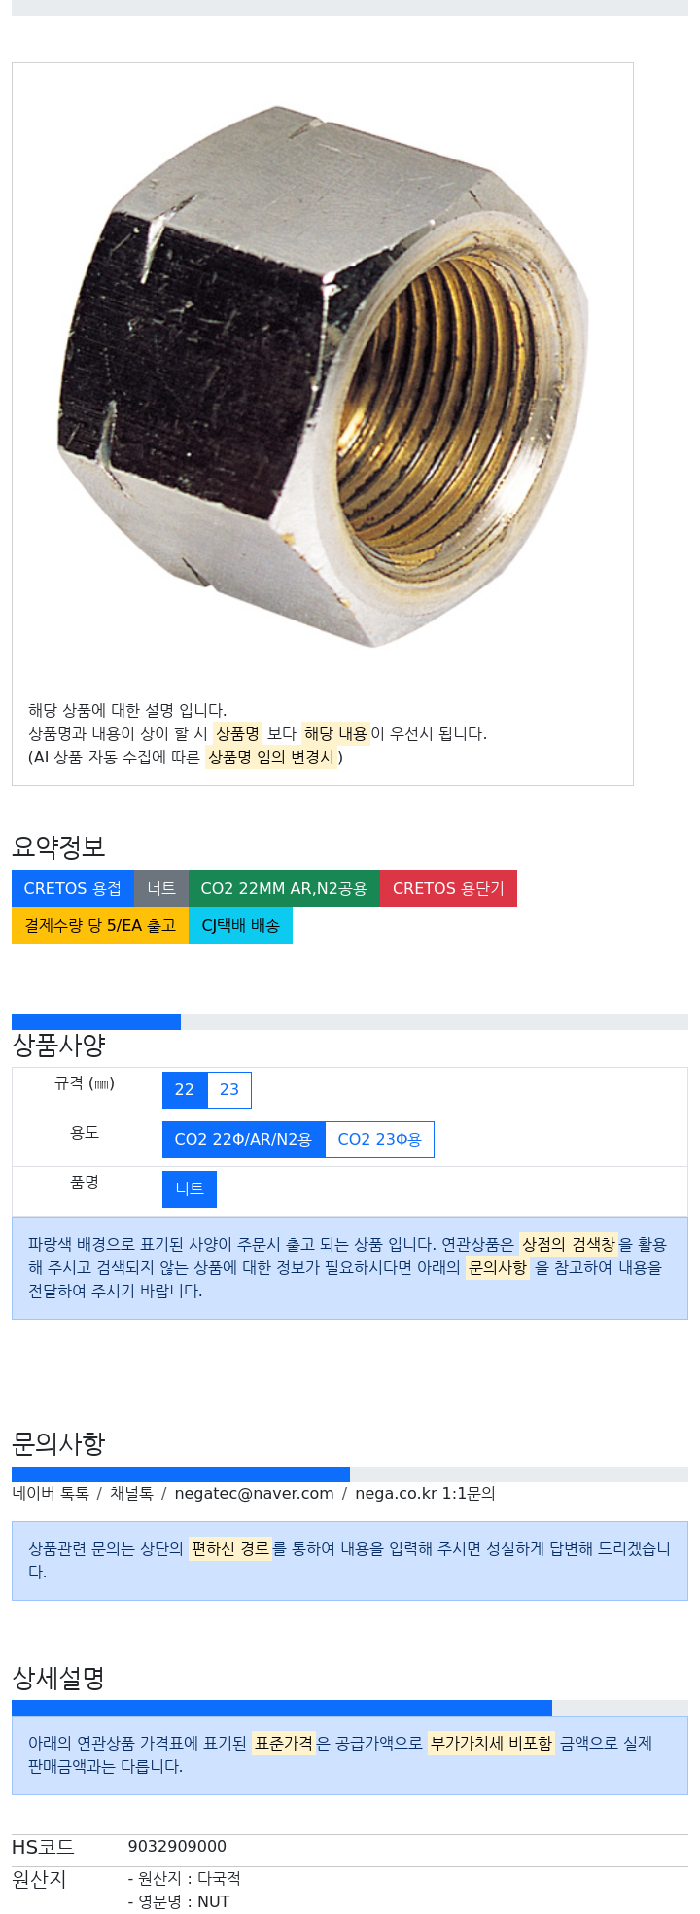Click the highlighted 상점의 검색창 text
Screen dimensions: 700x1914
[569, 1244]
